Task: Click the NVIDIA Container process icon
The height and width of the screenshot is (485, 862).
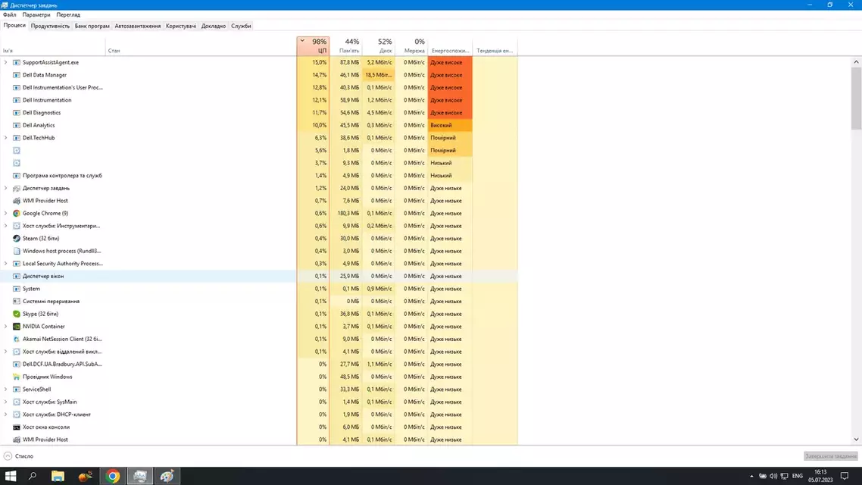Action: click(17, 327)
